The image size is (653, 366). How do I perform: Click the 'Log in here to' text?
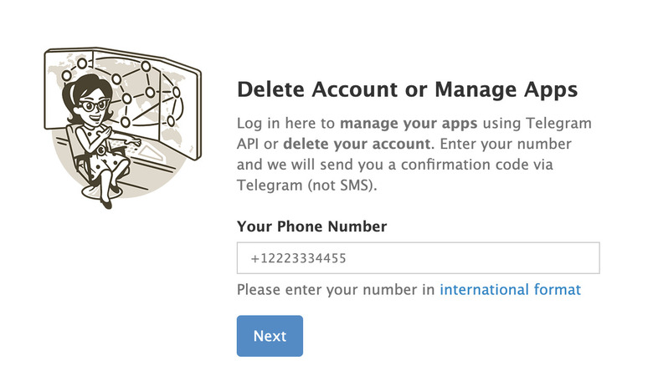286,124
